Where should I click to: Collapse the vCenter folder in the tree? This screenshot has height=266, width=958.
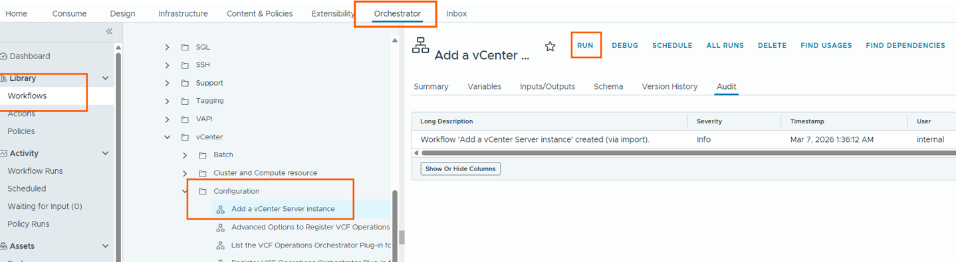point(168,137)
